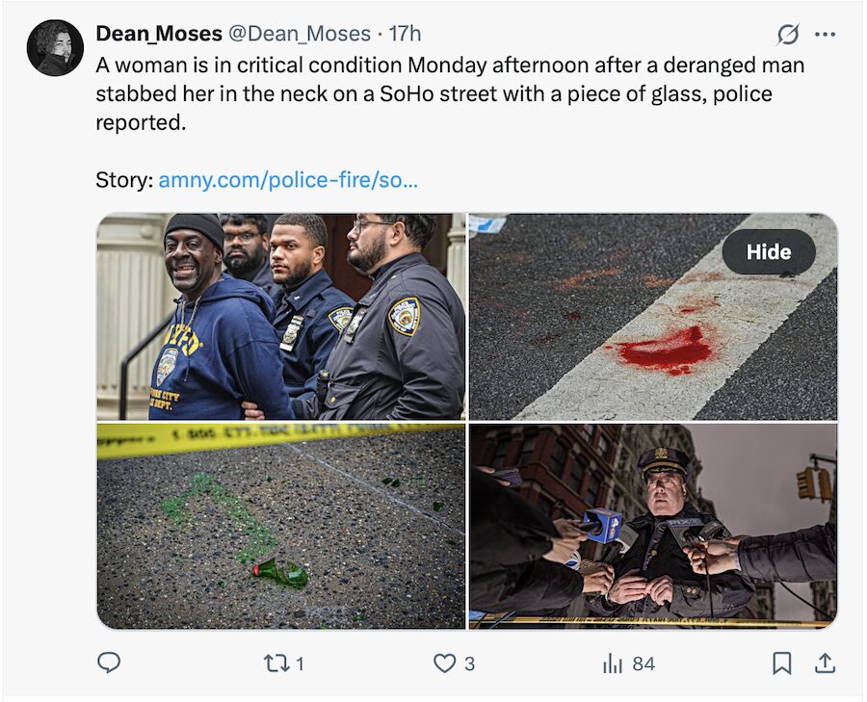Bookmark this post
This screenshot has width=867, height=702.
point(782,663)
